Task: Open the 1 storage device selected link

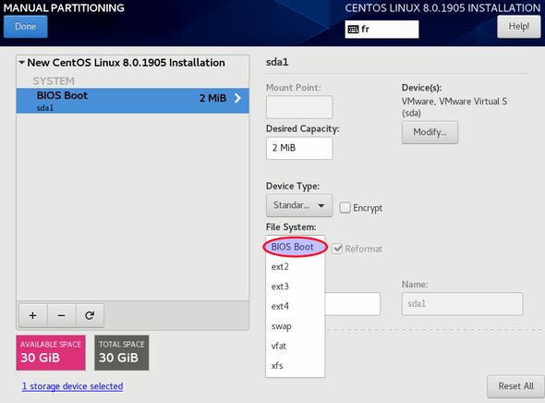Action: point(72,386)
